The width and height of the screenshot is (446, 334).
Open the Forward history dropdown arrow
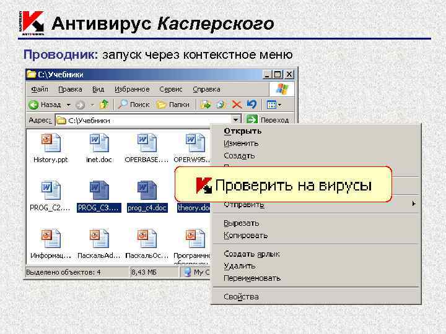coord(92,105)
